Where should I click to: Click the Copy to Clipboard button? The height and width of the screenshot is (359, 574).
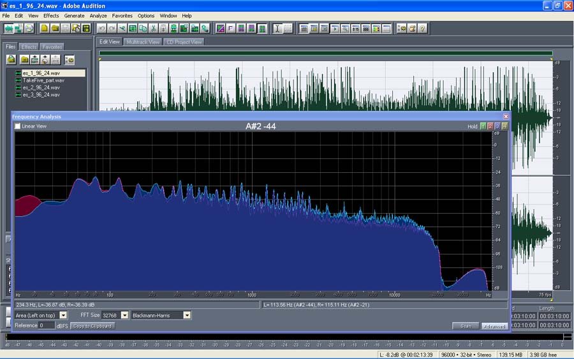(x=92, y=326)
